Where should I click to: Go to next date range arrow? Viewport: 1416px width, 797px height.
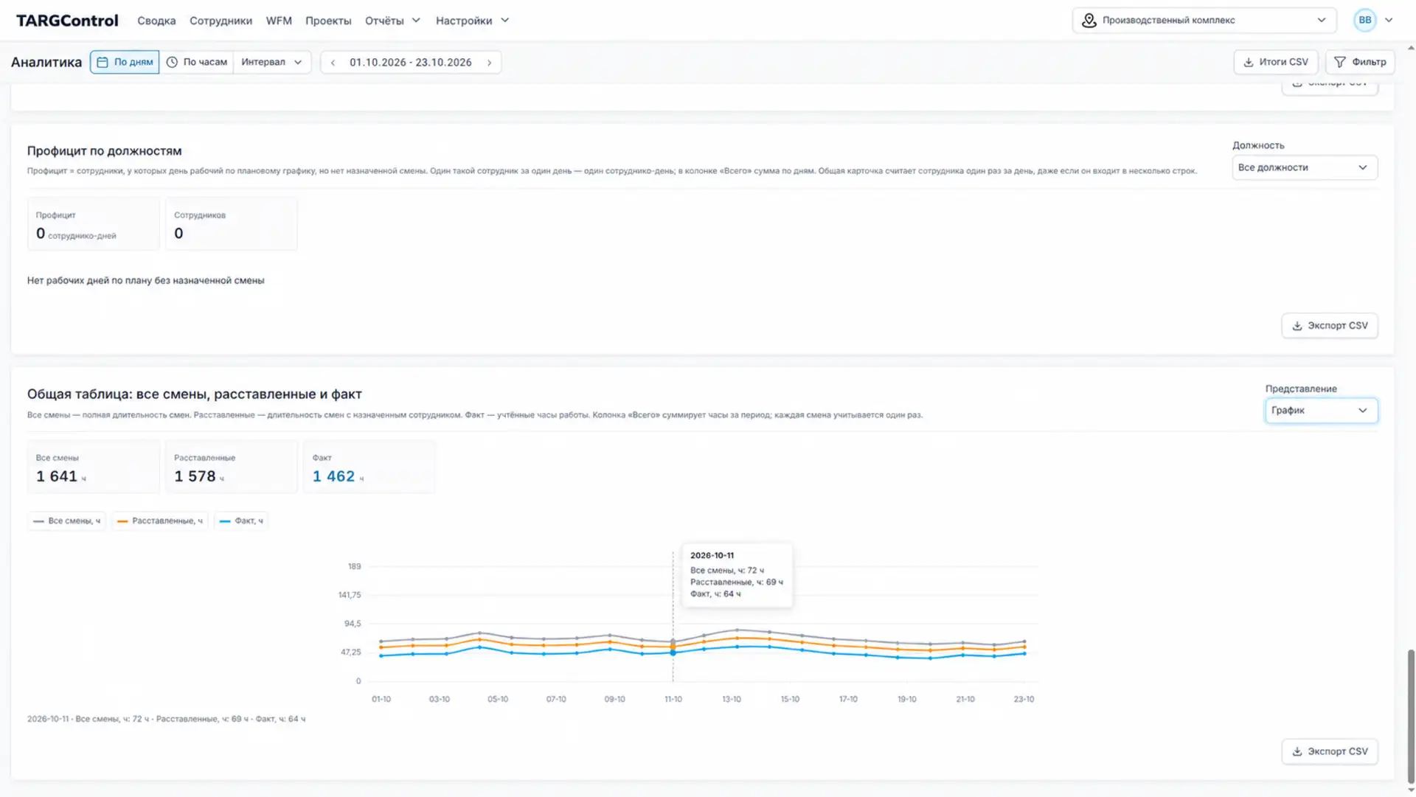coord(489,63)
